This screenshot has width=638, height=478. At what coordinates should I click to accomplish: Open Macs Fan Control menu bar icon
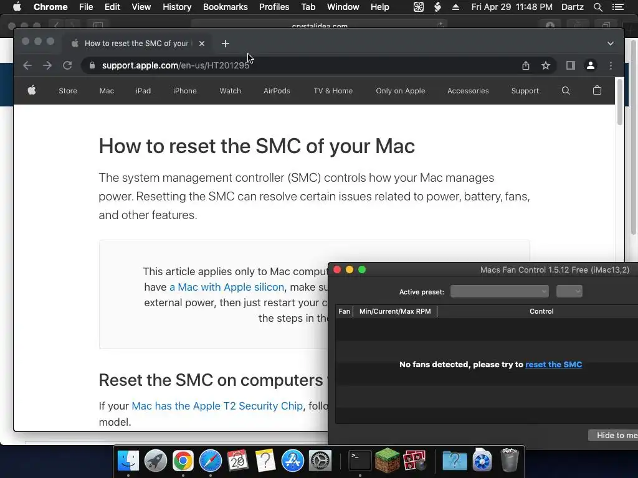[x=418, y=7]
